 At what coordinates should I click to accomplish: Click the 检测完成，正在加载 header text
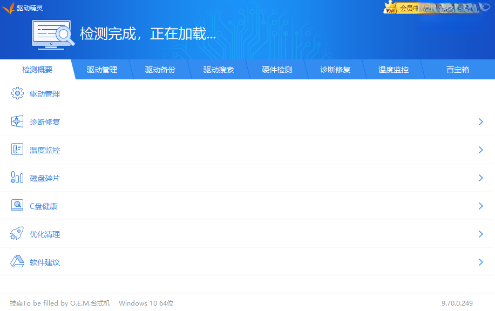click(148, 33)
